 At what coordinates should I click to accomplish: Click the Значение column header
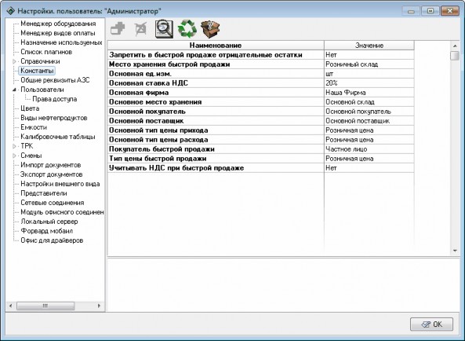[x=369, y=46]
